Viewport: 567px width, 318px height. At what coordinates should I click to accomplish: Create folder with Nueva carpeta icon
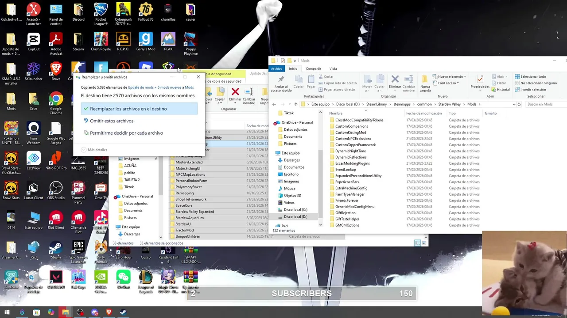425,79
